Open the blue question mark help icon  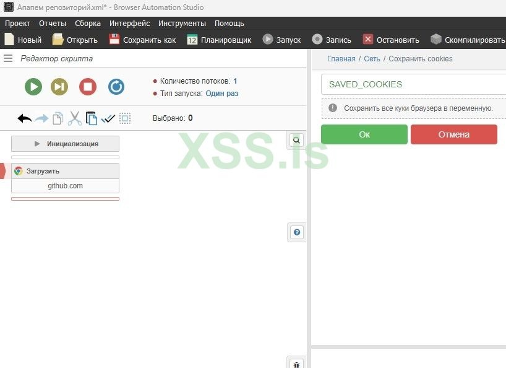(297, 232)
